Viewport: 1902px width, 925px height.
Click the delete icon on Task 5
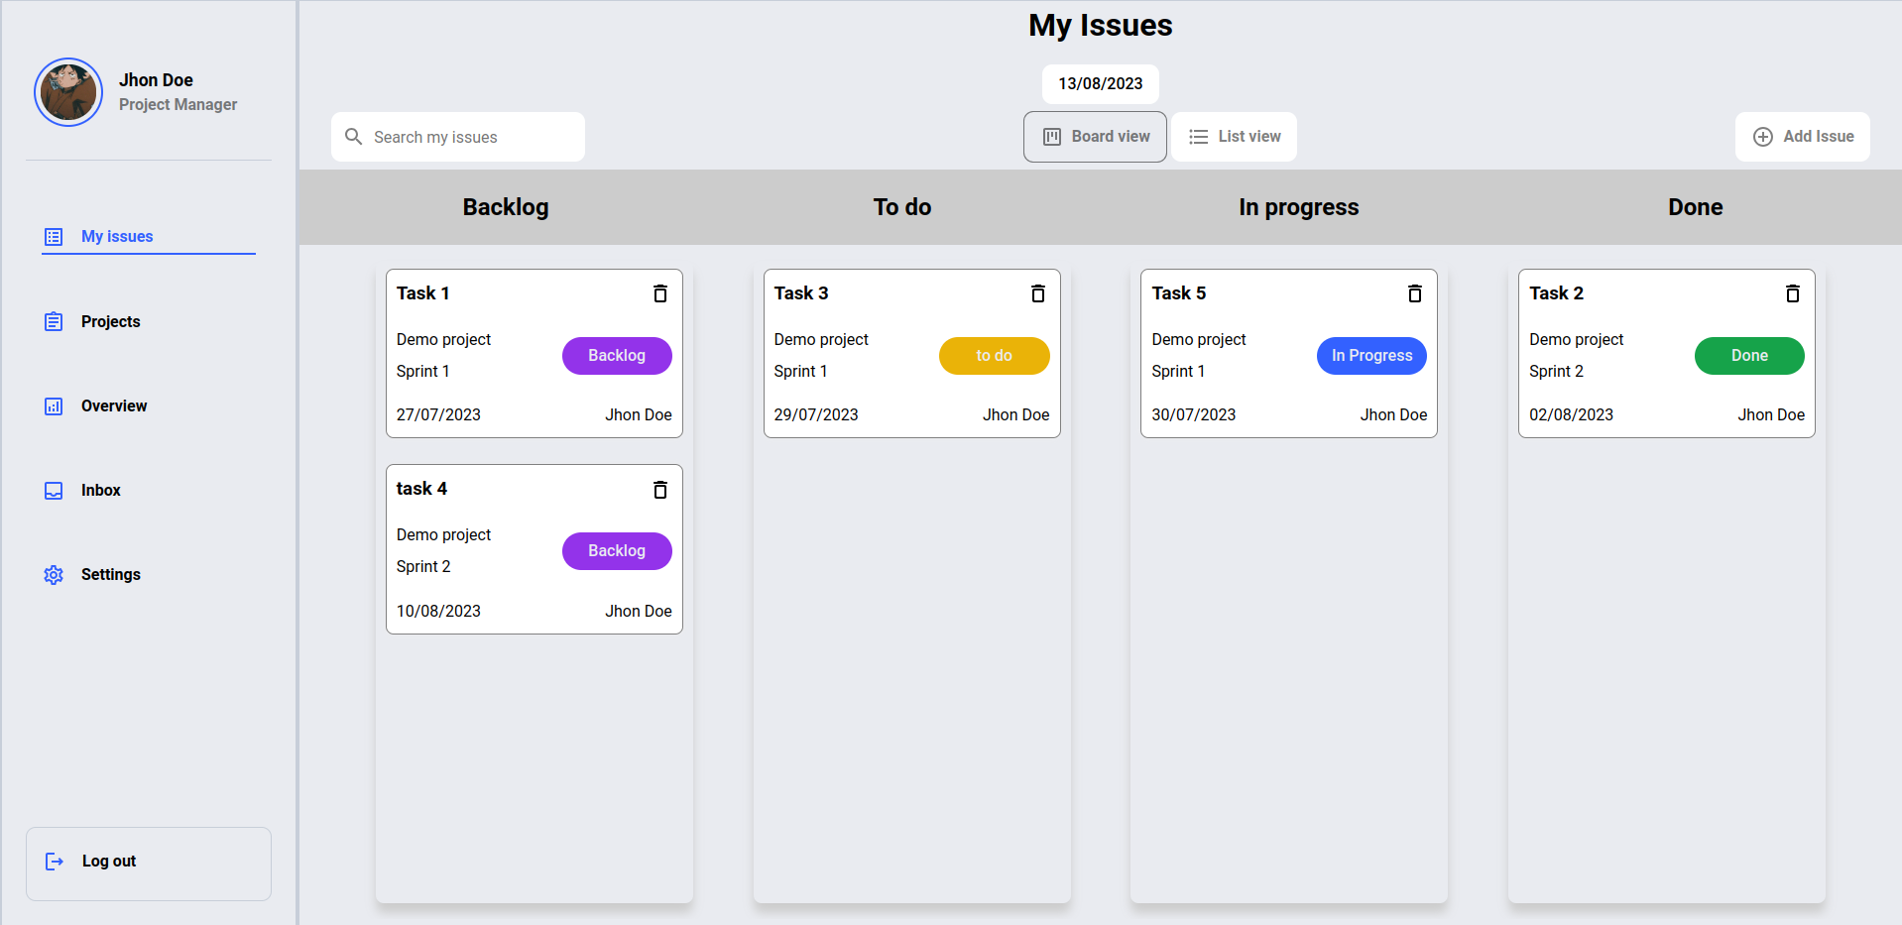1415,293
